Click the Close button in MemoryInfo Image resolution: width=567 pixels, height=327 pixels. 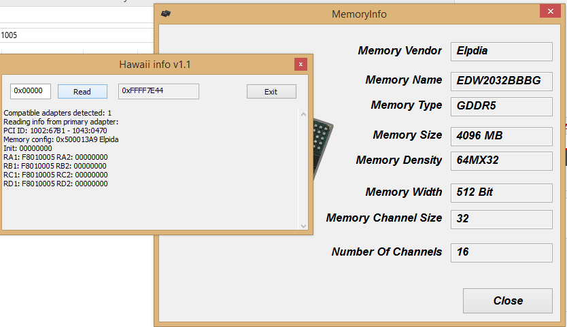pos(508,300)
